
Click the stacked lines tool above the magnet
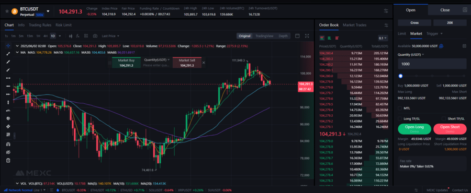click(8, 135)
